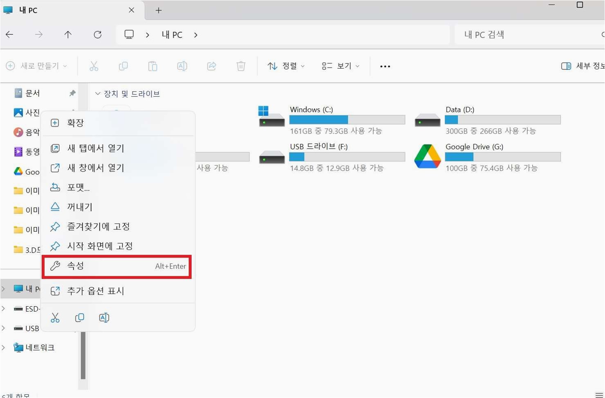Click Copy icon at context menu bottom

coord(80,318)
